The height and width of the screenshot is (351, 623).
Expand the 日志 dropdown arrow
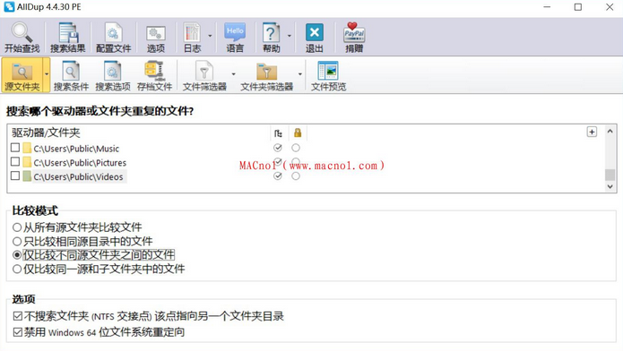(210, 36)
